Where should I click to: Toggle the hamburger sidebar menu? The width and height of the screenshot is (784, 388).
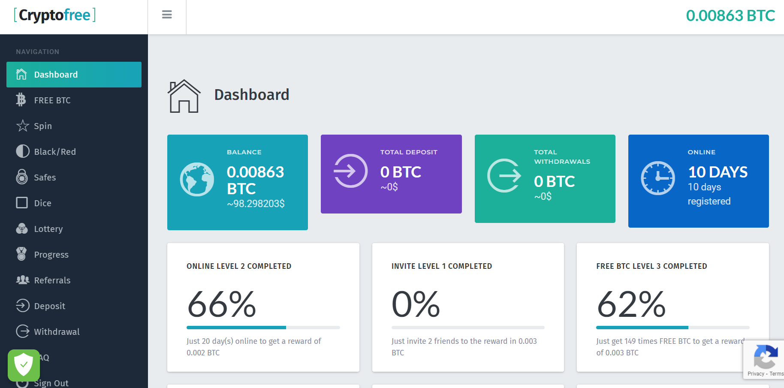pyautogui.click(x=167, y=15)
